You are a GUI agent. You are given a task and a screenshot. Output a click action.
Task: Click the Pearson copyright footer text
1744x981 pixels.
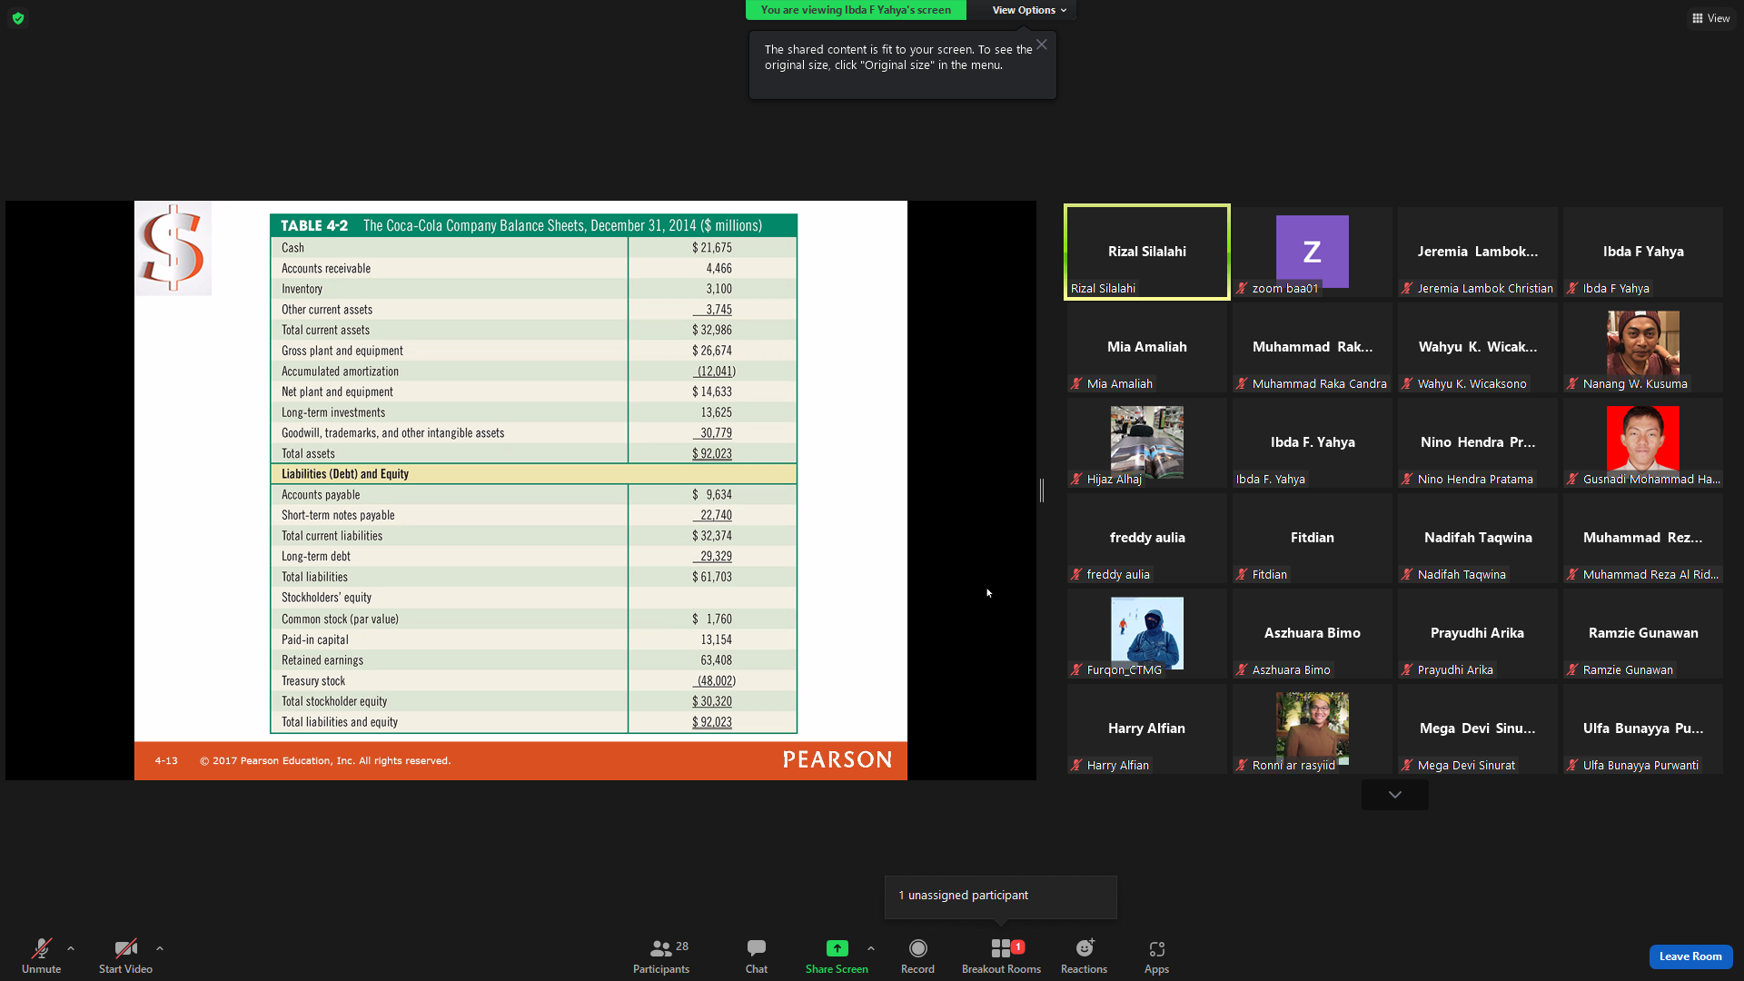pos(325,761)
